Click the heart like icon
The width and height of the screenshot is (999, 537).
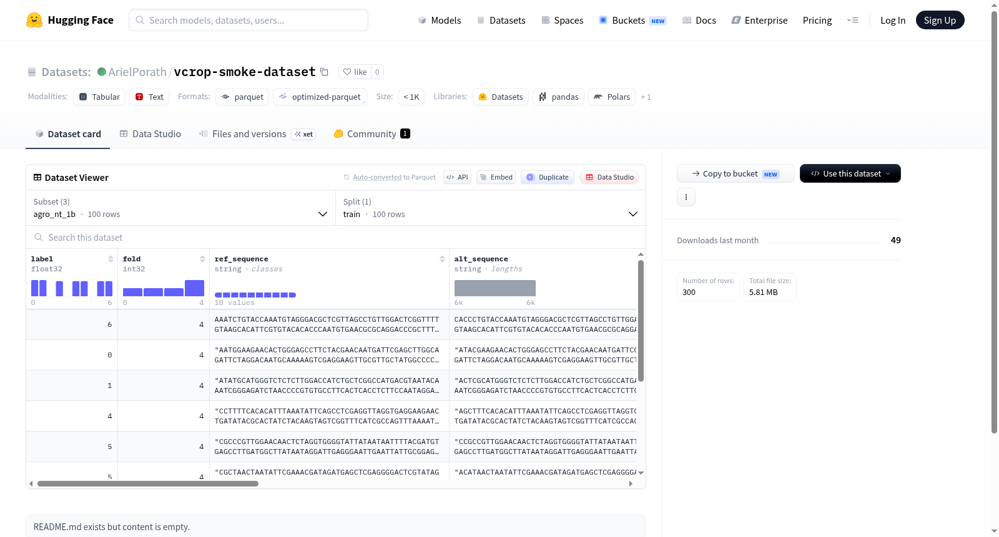pos(347,72)
